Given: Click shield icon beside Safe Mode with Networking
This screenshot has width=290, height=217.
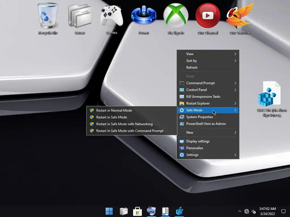Looking at the screenshot, I should click(92, 124).
